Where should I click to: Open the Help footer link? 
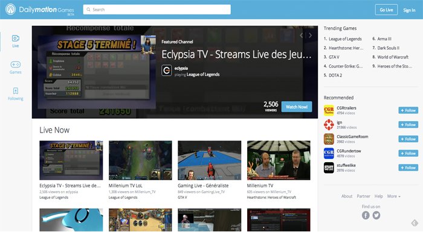click(x=378, y=196)
